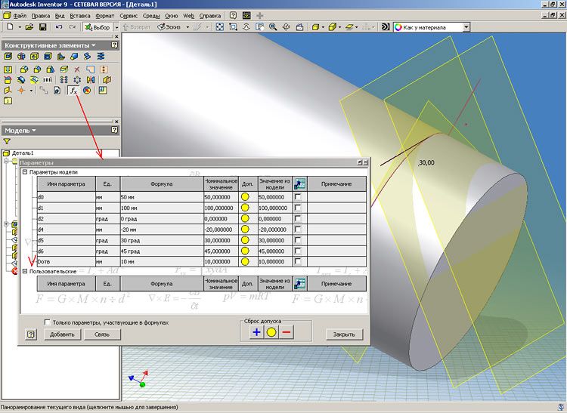Click the Эскиз toolbar button
The image size is (567, 413).
[x=170, y=27]
